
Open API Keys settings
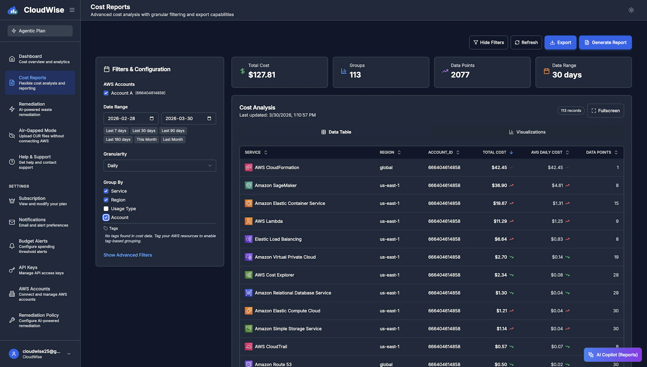click(40, 270)
